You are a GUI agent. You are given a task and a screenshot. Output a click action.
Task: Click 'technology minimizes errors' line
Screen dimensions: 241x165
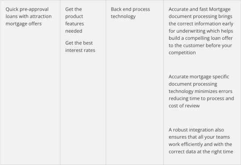[200, 91]
